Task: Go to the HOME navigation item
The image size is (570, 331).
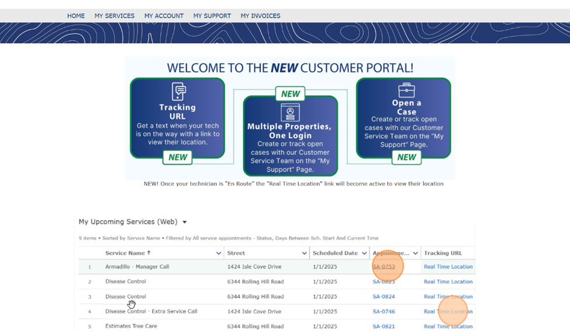Action: (76, 16)
